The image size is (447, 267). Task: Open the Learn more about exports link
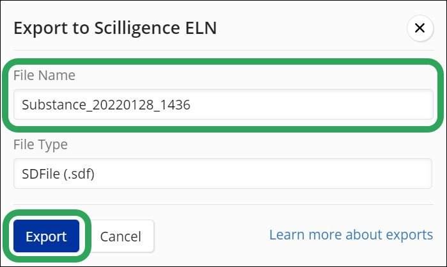click(x=350, y=234)
